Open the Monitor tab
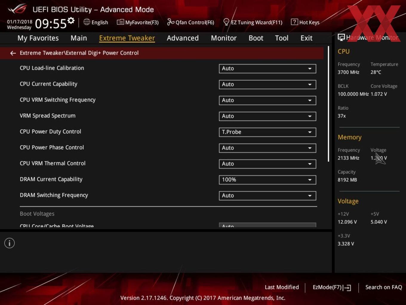Screen dimensions: 406x305 (x=224, y=38)
